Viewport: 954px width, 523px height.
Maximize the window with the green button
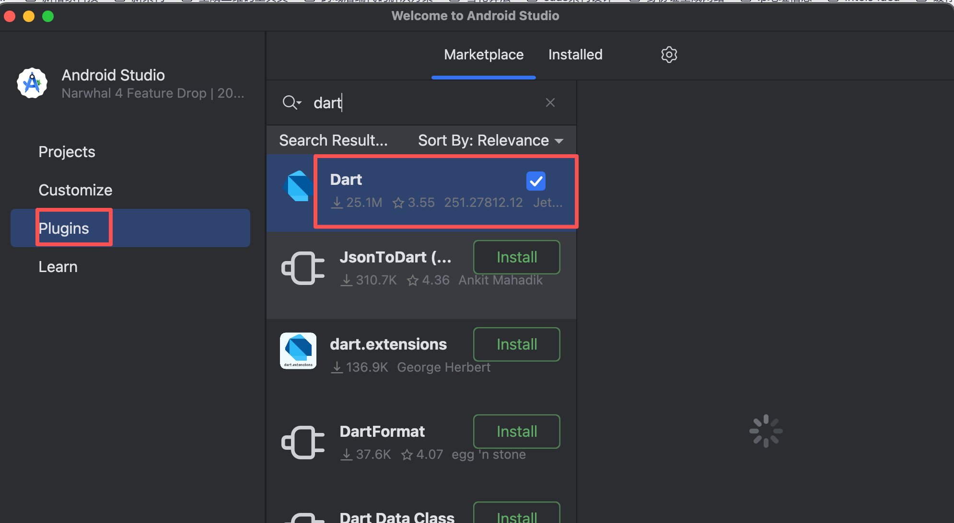48,16
